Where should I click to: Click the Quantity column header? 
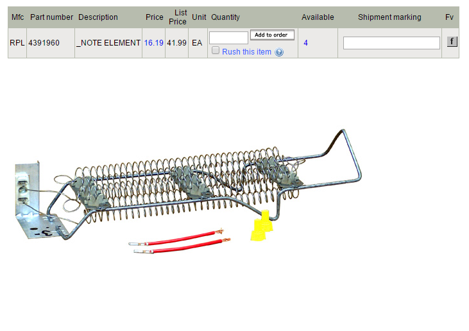(225, 17)
